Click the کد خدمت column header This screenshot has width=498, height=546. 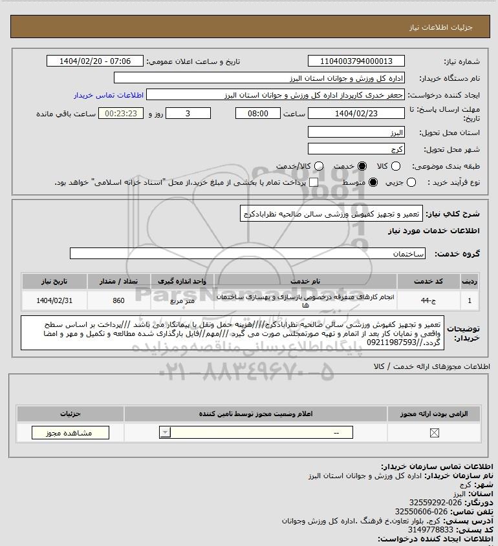[x=428, y=281]
